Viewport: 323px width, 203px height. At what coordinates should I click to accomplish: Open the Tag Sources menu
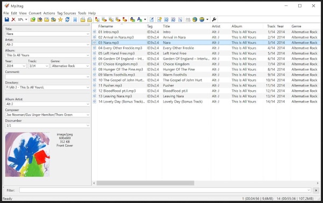click(66, 13)
